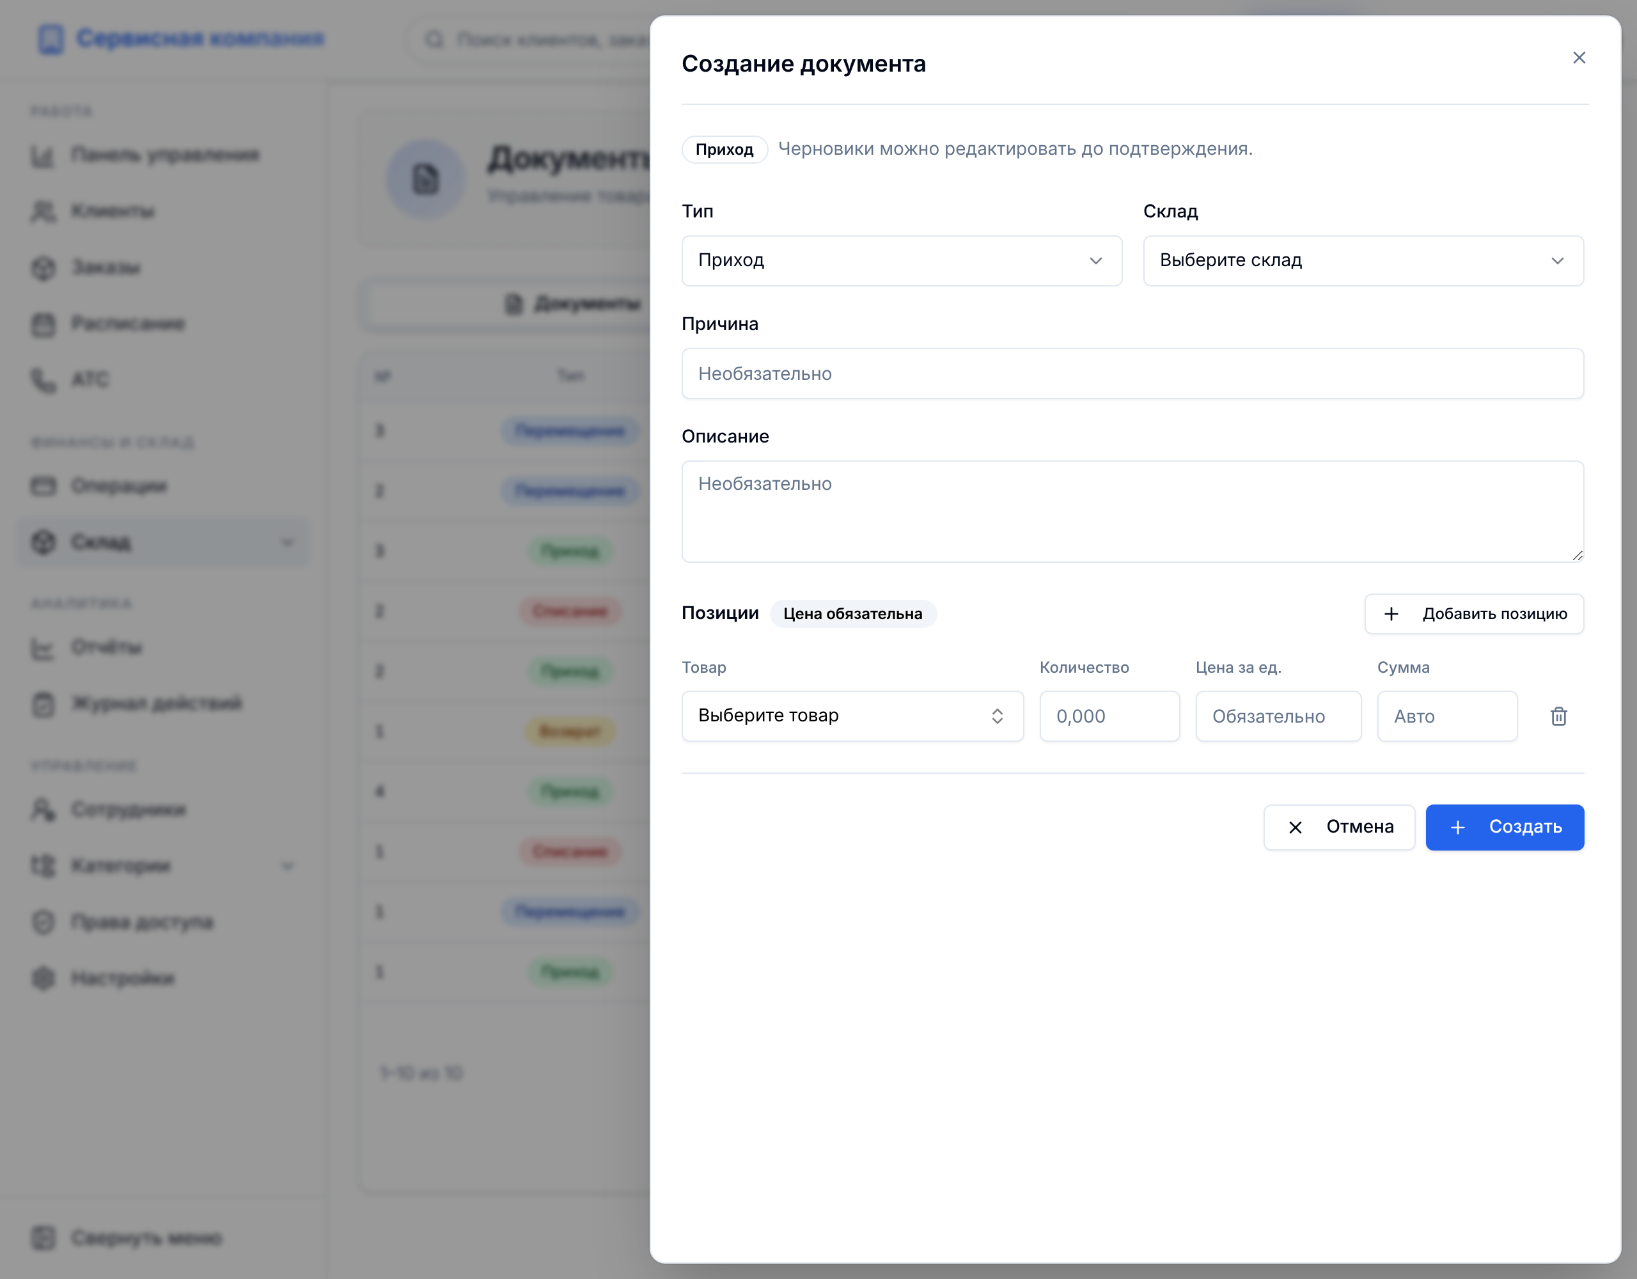Click the Свернуть меню icon
This screenshot has width=1637, height=1279.
pyautogui.click(x=43, y=1238)
